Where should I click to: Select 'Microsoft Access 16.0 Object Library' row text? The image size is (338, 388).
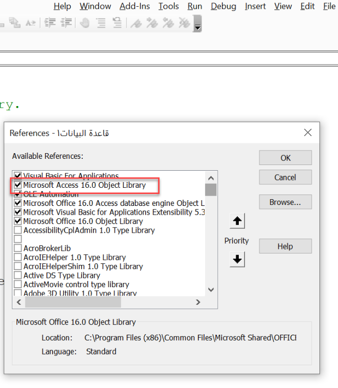point(85,185)
